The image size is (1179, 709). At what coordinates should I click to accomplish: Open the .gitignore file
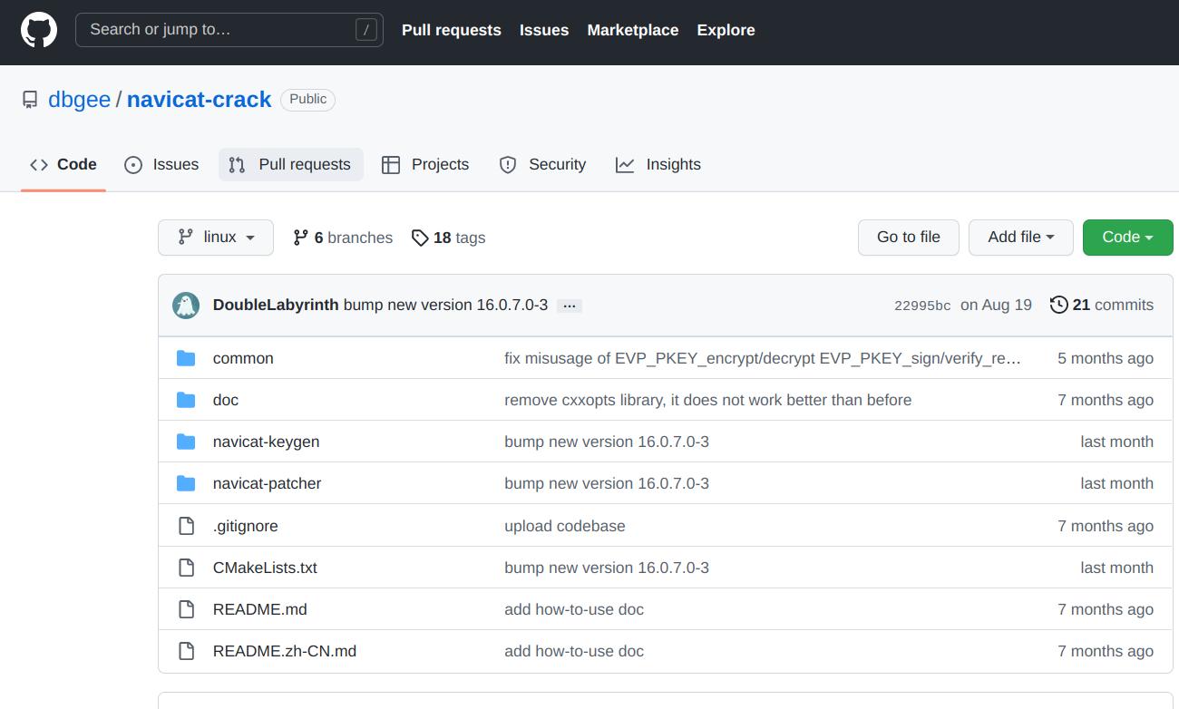pos(246,526)
